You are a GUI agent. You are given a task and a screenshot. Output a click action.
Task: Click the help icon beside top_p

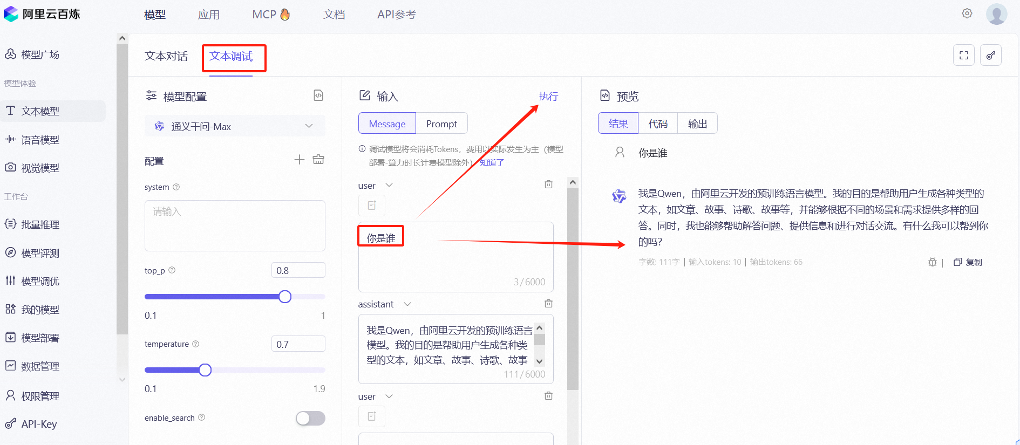(x=172, y=270)
